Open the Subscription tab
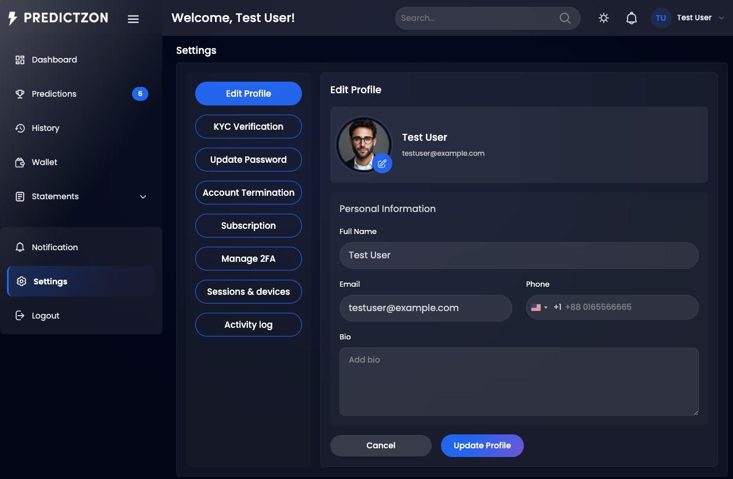Viewport: 733px width, 479px height. (249, 226)
